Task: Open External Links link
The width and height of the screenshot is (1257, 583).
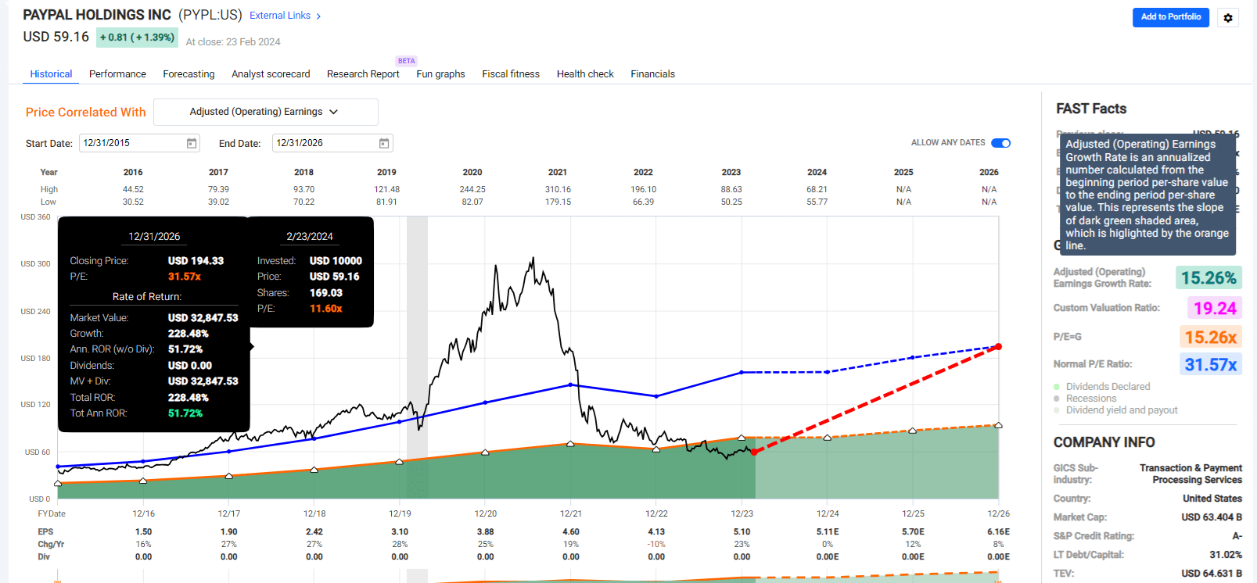Action: [280, 16]
